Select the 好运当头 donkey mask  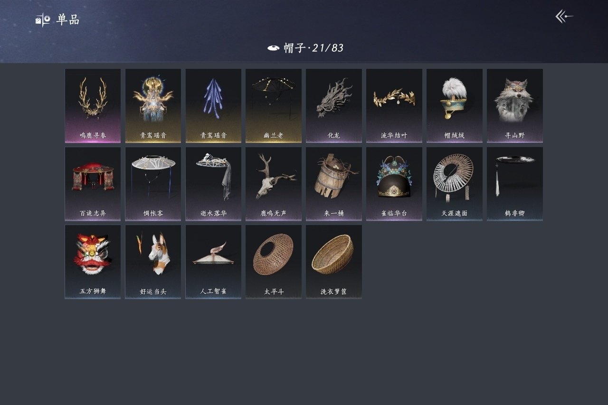tap(153, 262)
